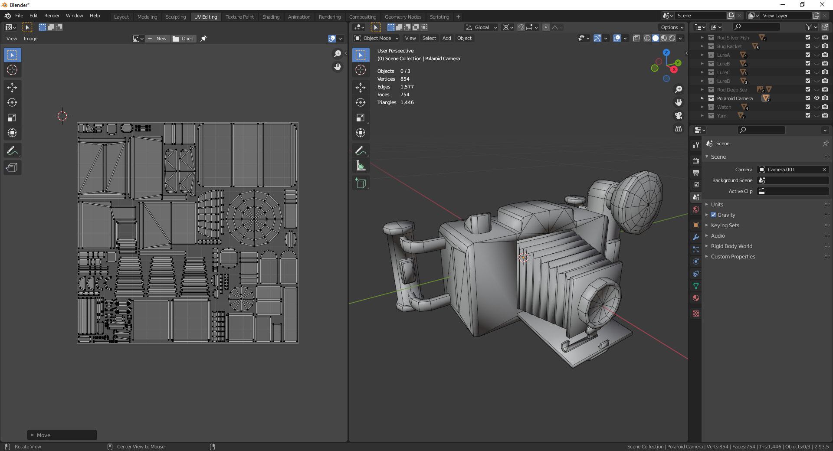Open the viewport Options dropdown

[672, 27]
